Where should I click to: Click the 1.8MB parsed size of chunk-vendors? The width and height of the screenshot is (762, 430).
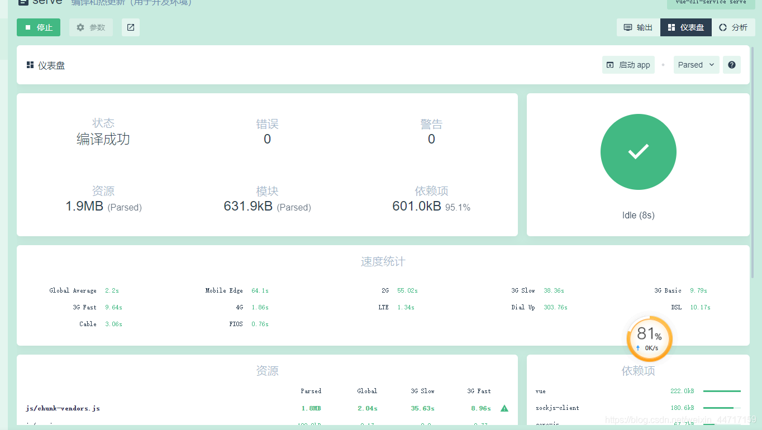pyautogui.click(x=311, y=408)
